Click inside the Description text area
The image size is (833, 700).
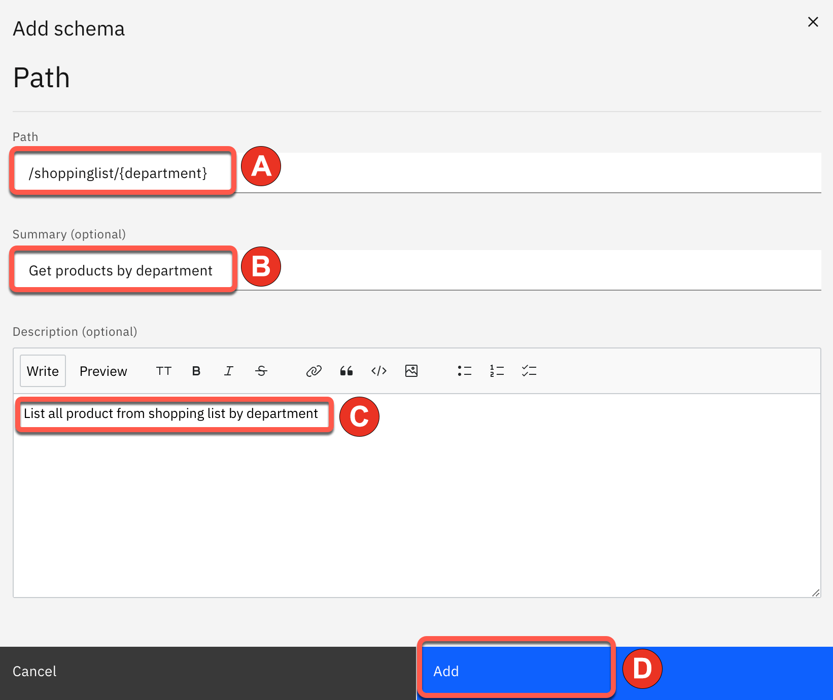click(416, 507)
